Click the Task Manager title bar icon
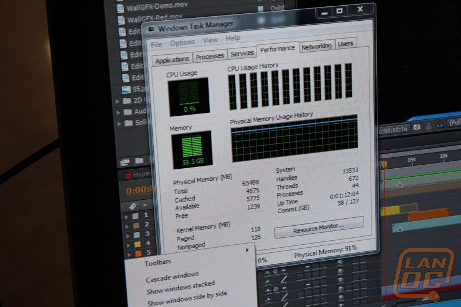 point(151,29)
